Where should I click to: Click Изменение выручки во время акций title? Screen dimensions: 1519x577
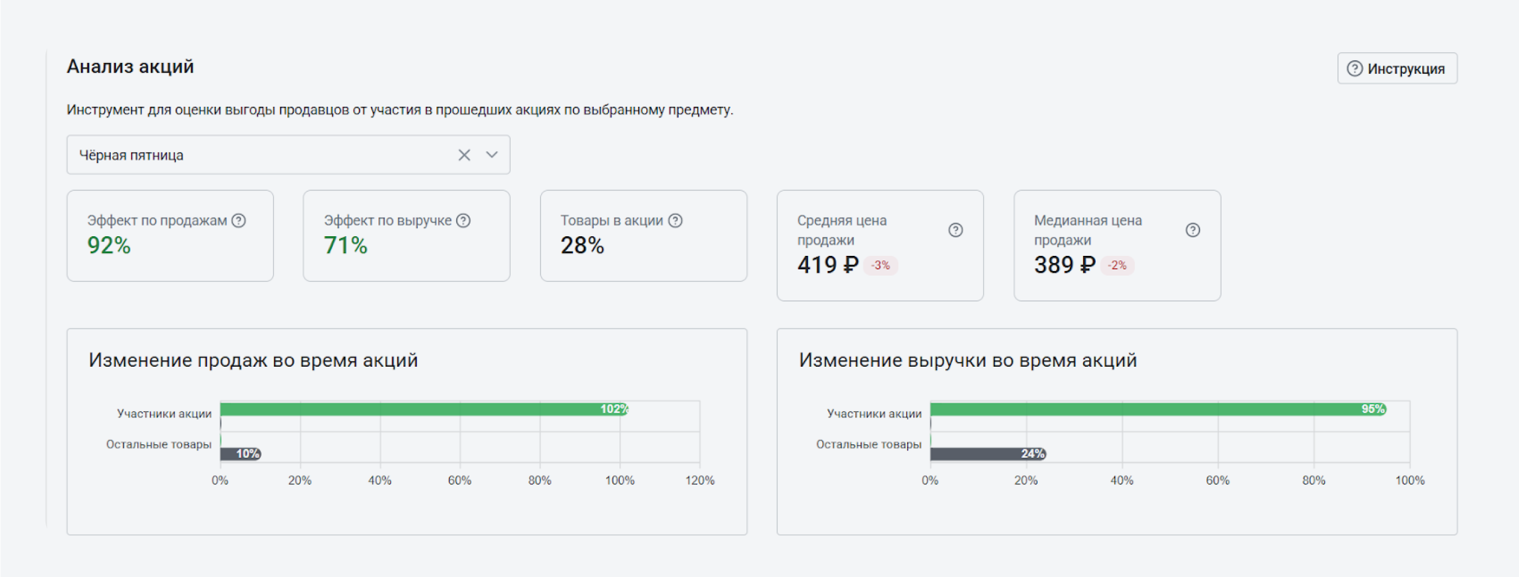[x=968, y=360]
